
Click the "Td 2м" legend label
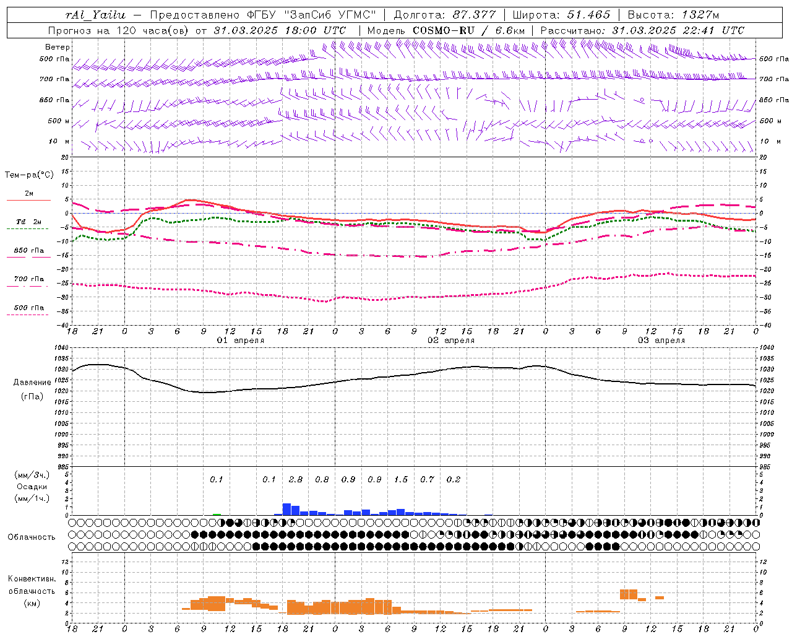[x=29, y=222]
